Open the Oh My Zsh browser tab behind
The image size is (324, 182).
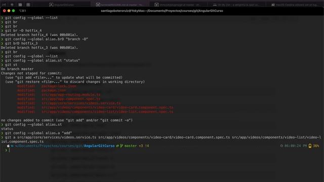pyautogui.click(x=236, y=5)
